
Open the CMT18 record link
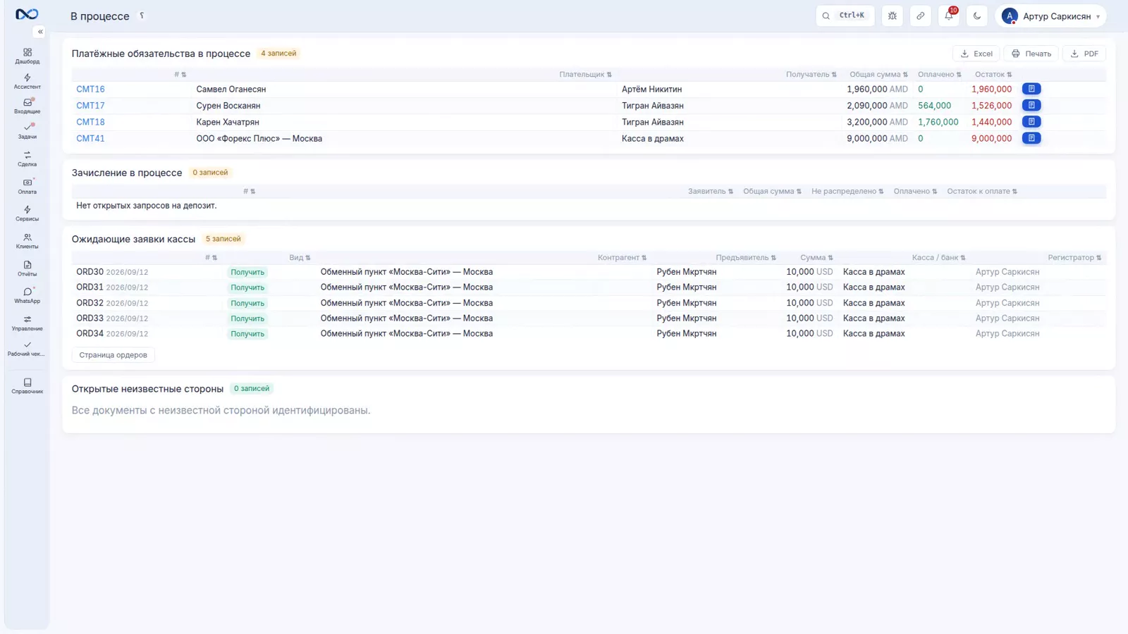tap(90, 122)
